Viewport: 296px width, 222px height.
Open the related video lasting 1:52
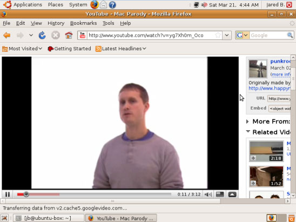(266, 177)
